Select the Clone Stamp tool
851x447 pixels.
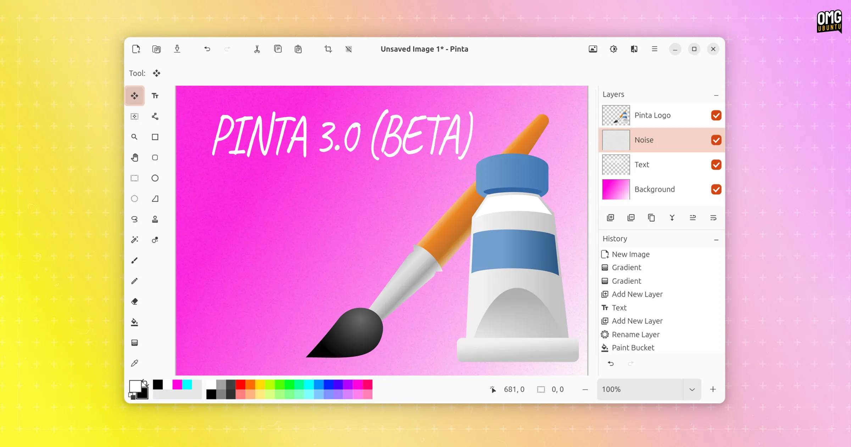click(x=155, y=219)
